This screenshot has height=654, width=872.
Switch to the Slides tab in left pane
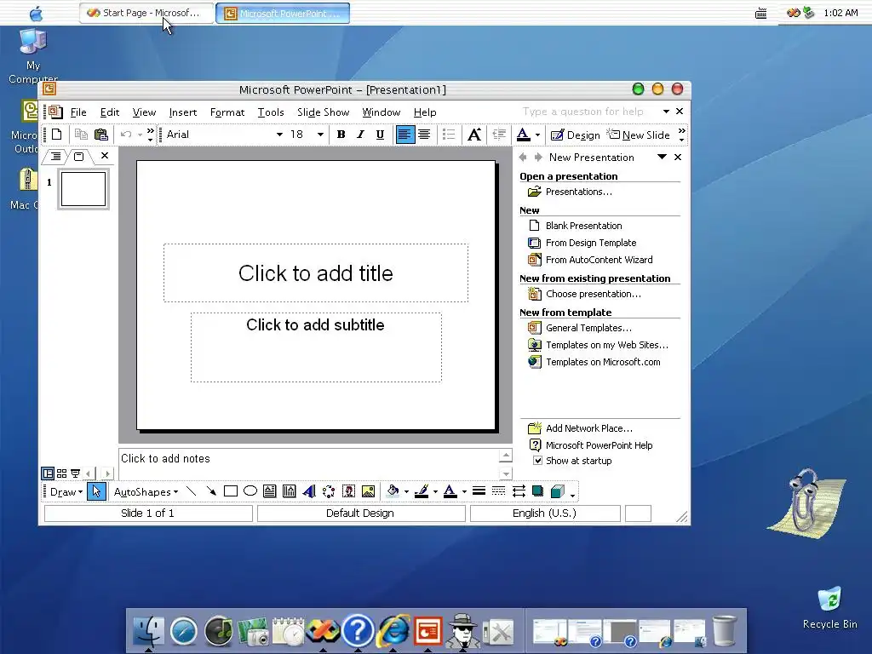(79, 157)
